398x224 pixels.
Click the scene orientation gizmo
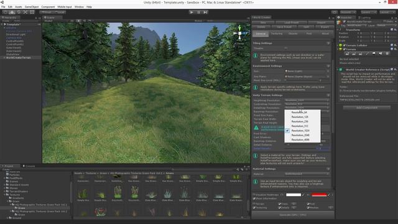pyautogui.click(x=240, y=34)
